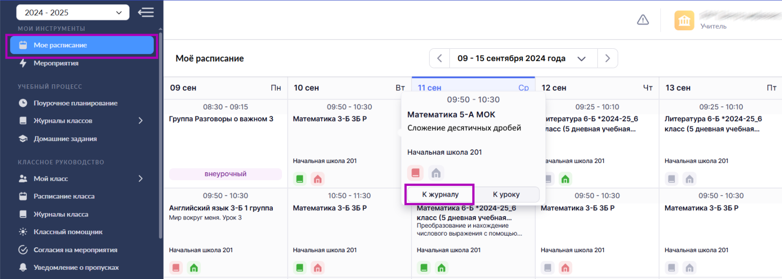Open Уведомление о пропусках in the sidebar

(76, 267)
